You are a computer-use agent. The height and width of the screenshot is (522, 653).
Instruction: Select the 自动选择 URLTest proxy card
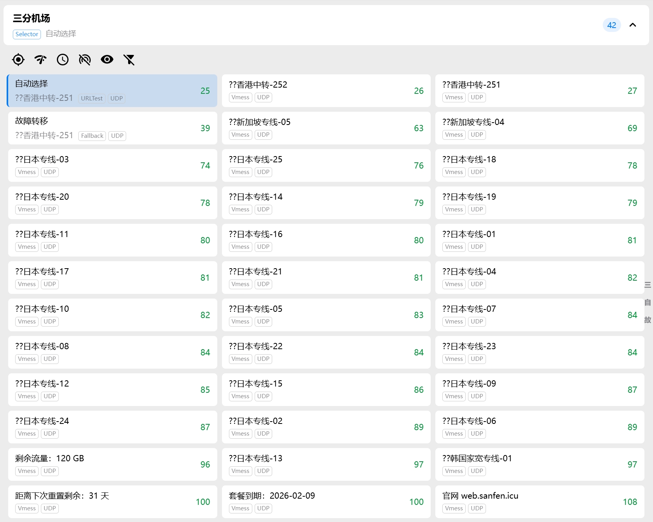click(x=112, y=91)
